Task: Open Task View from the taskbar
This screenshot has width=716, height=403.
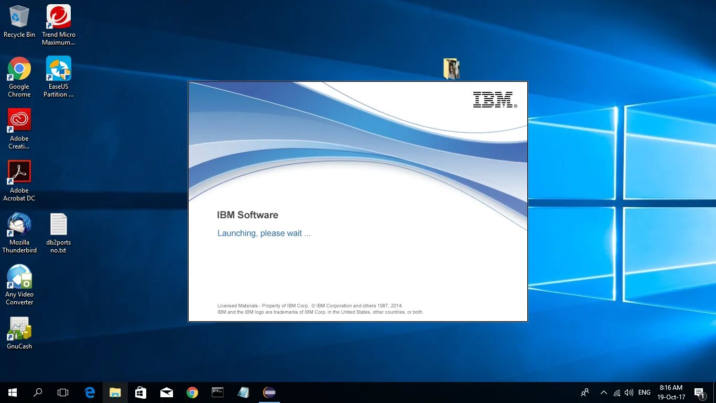Action: (63, 393)
